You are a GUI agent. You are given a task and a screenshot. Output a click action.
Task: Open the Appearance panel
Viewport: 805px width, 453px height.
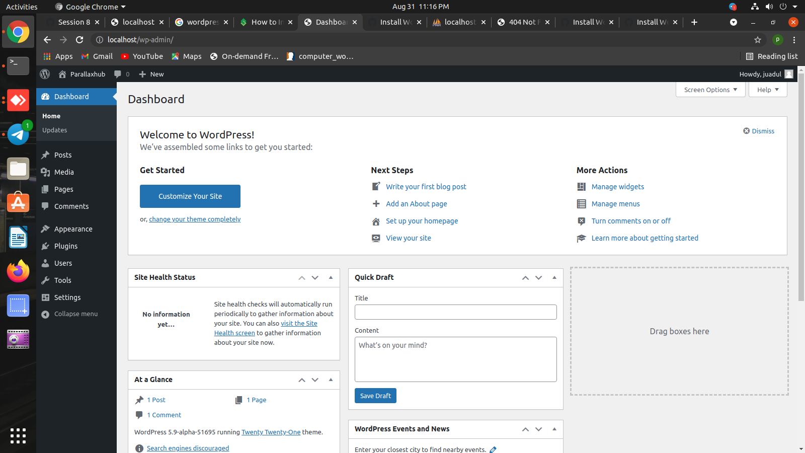point(72,229)
